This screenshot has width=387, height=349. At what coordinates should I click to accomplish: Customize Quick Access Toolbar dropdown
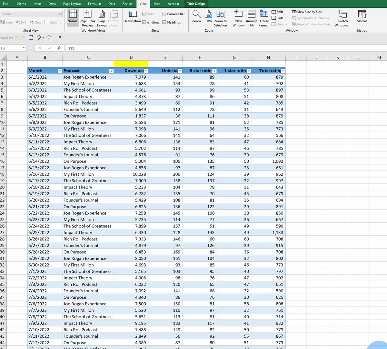[x=60, y=37]
